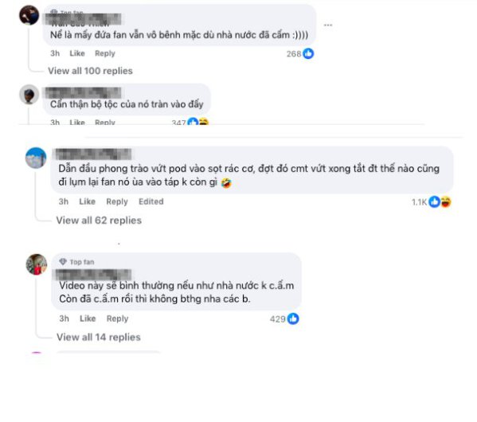Open avatar of first comment author

[x=29, y=15]
